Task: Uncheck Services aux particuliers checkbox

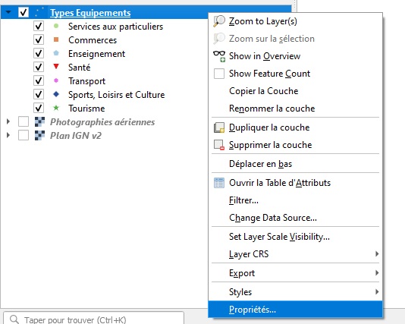Action: [x=39, y=26]
